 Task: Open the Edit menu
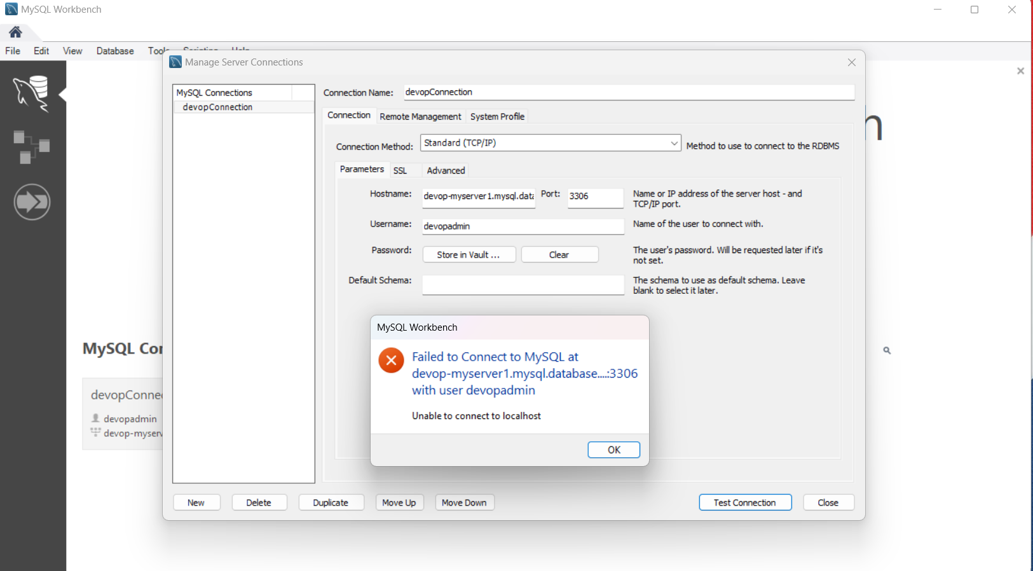[41, 51]
